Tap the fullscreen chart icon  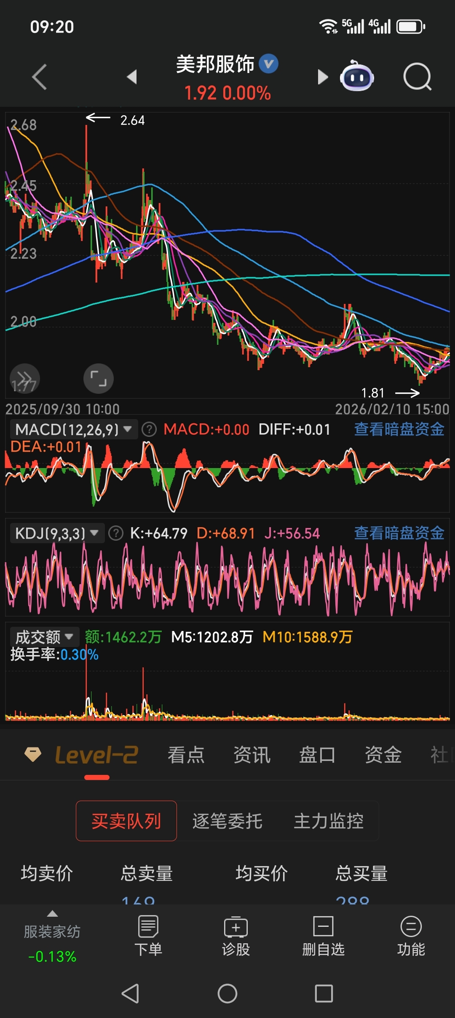click(x=99, y=379)
